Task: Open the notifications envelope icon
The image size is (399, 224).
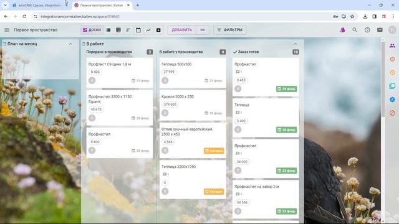Action: click(x=380, y=30)
